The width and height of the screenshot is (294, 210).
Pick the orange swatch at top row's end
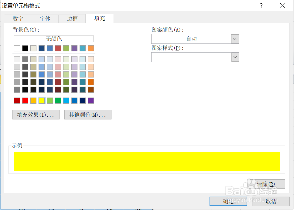tap(91, 48)
